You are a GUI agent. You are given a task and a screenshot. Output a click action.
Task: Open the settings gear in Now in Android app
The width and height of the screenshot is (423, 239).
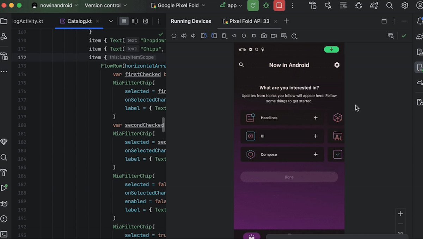(337, 65)
